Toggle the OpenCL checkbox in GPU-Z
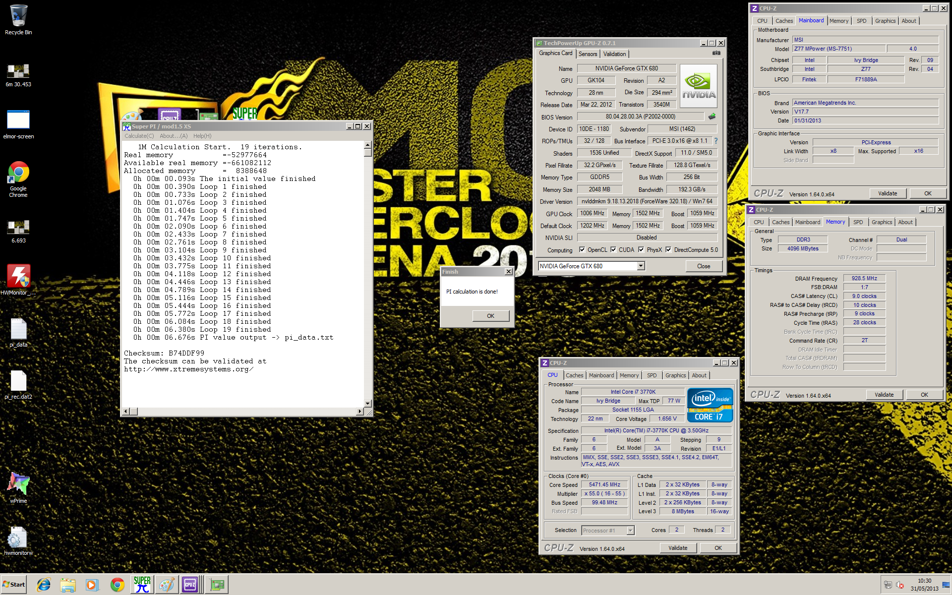Viewport: 952px width, 595px height. [582, 250]
